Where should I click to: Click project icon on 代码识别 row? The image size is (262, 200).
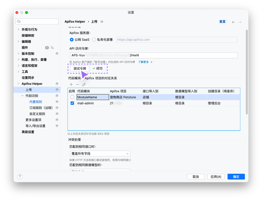57,96
